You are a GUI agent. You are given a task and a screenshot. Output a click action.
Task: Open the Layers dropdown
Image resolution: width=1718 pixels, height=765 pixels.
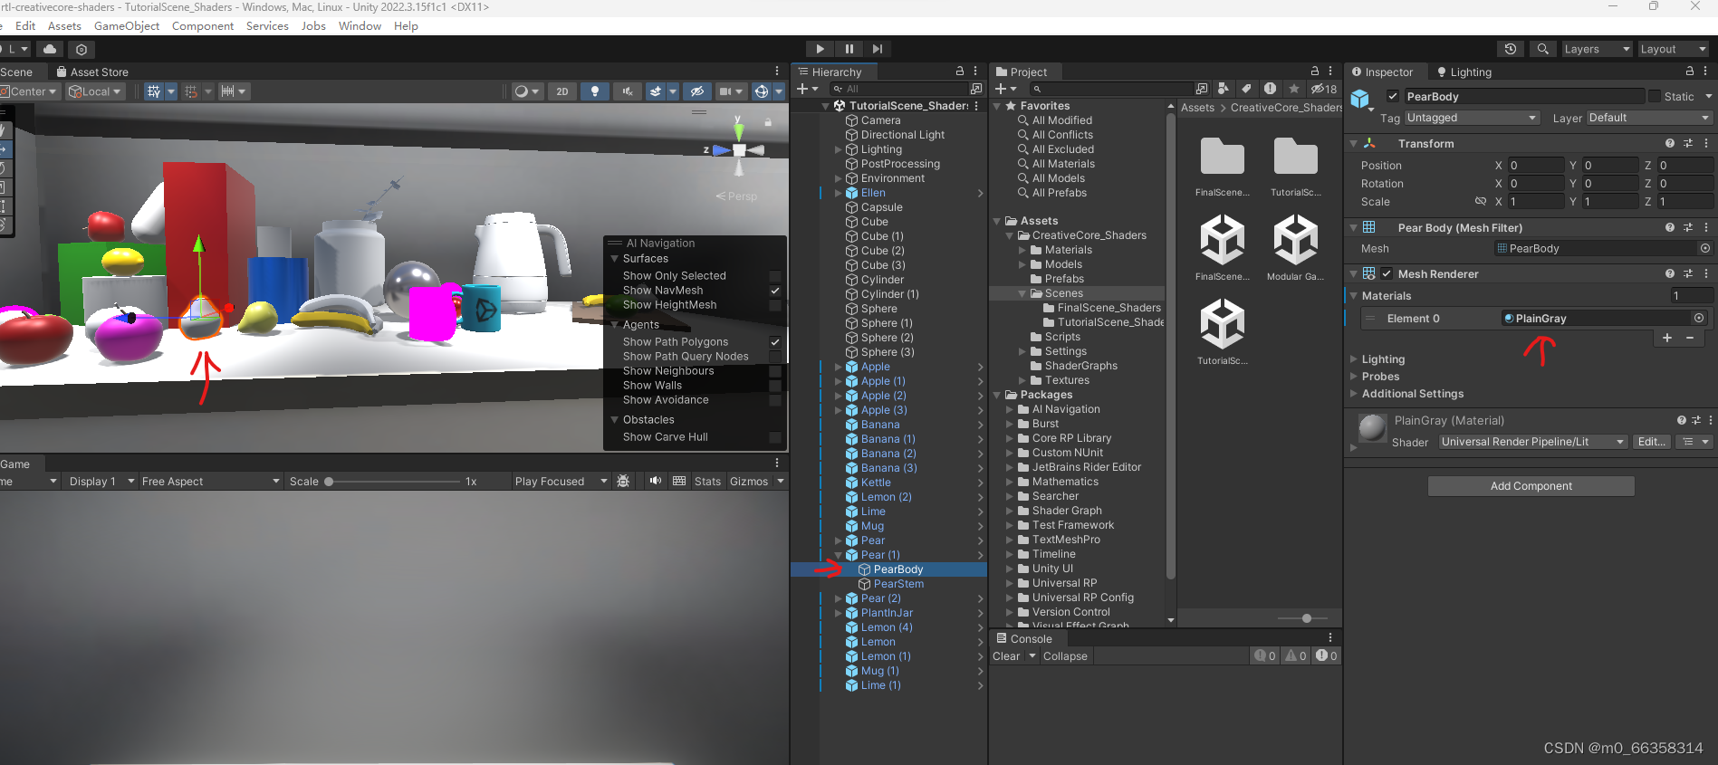coord(1597,49)
